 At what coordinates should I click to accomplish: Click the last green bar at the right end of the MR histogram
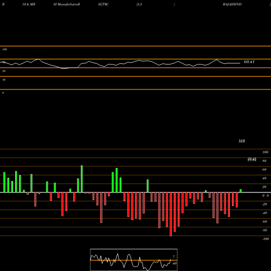tap(241, 191)
